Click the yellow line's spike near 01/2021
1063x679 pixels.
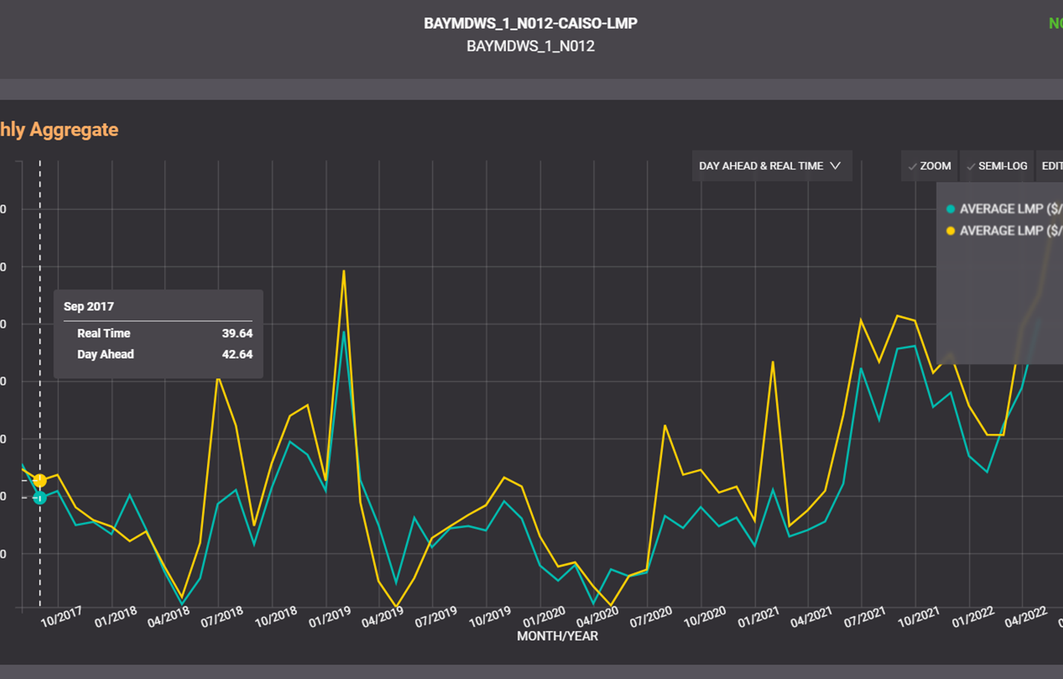coord(773,363)
